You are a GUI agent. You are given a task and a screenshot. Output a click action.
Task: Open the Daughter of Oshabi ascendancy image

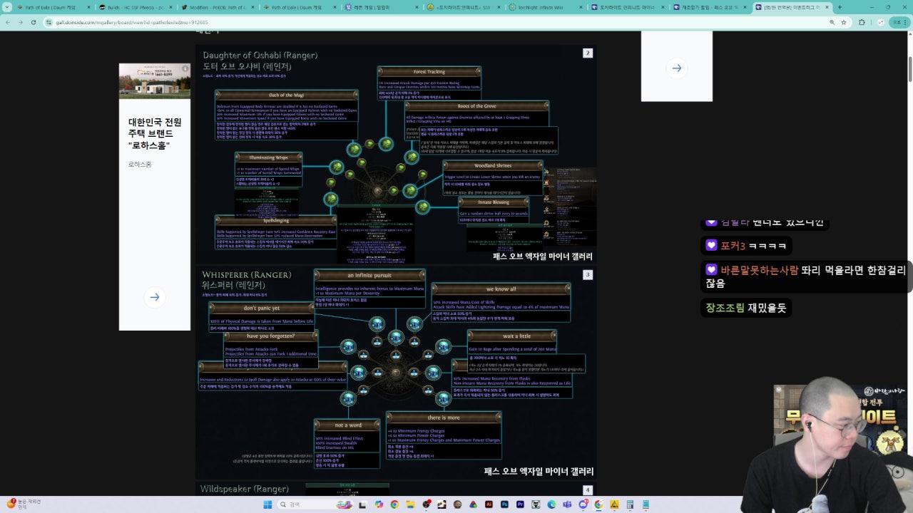[396, 155]
